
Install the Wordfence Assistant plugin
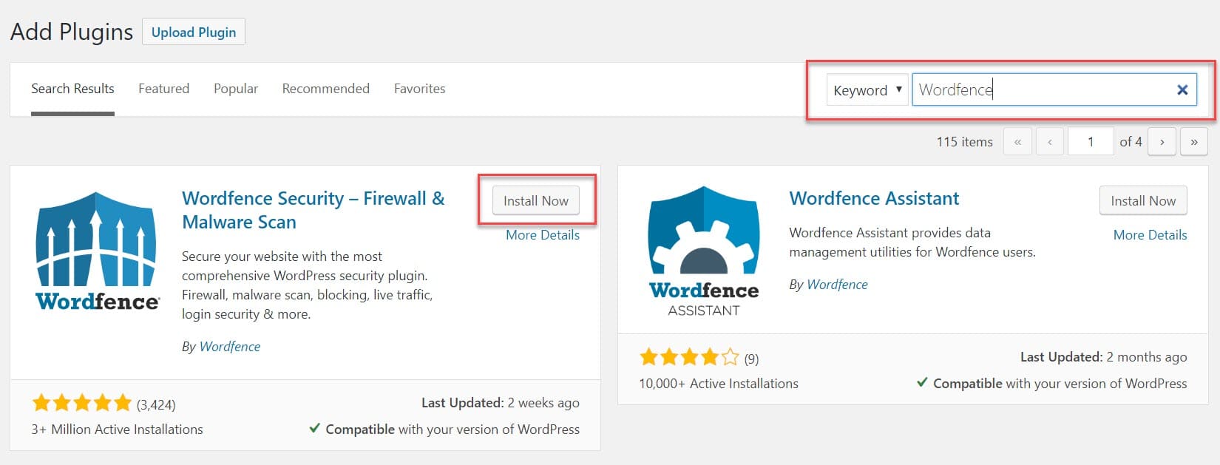pyautogui.click(x=1143, y=200)
